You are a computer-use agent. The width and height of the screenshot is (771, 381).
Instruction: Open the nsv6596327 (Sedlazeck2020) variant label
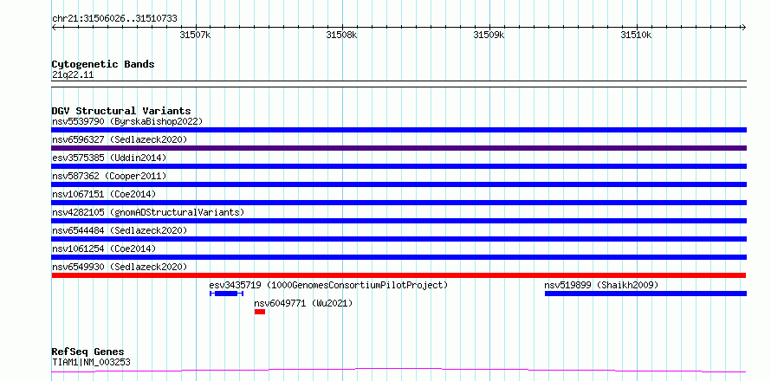click(120, 139)
